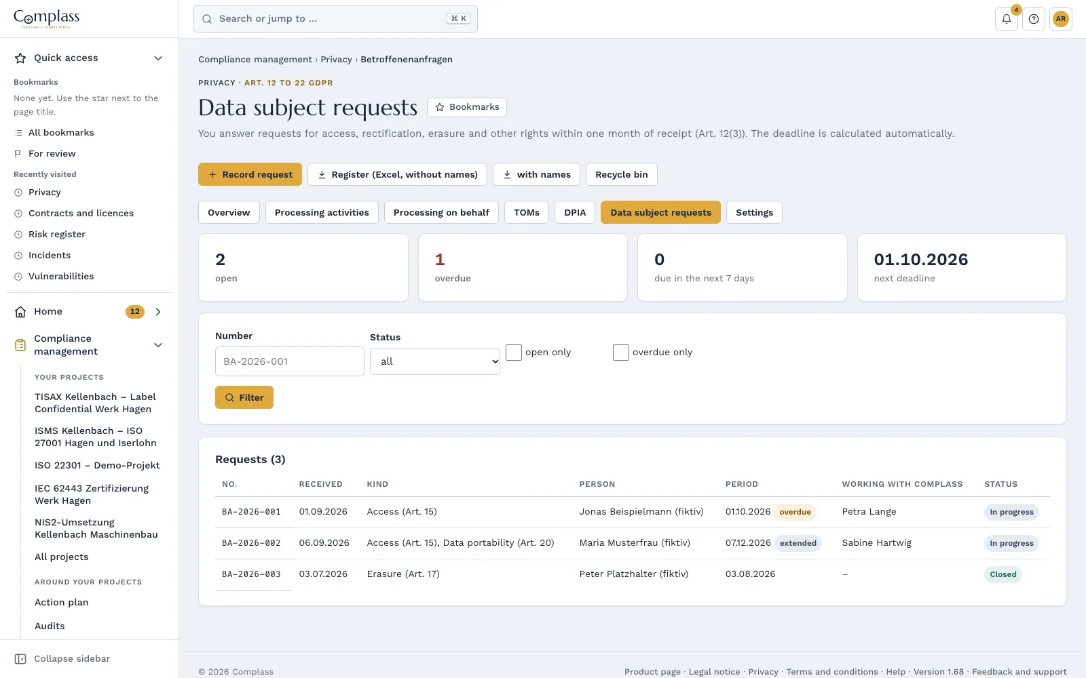Viewport: 1086px width, 678px height.
Task: Click the clock icon next to Privacy
Action: (18, 193)
